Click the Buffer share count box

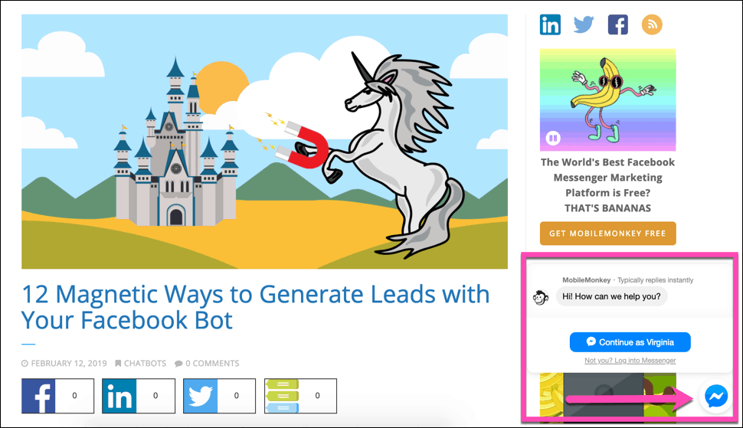(317, 396)
